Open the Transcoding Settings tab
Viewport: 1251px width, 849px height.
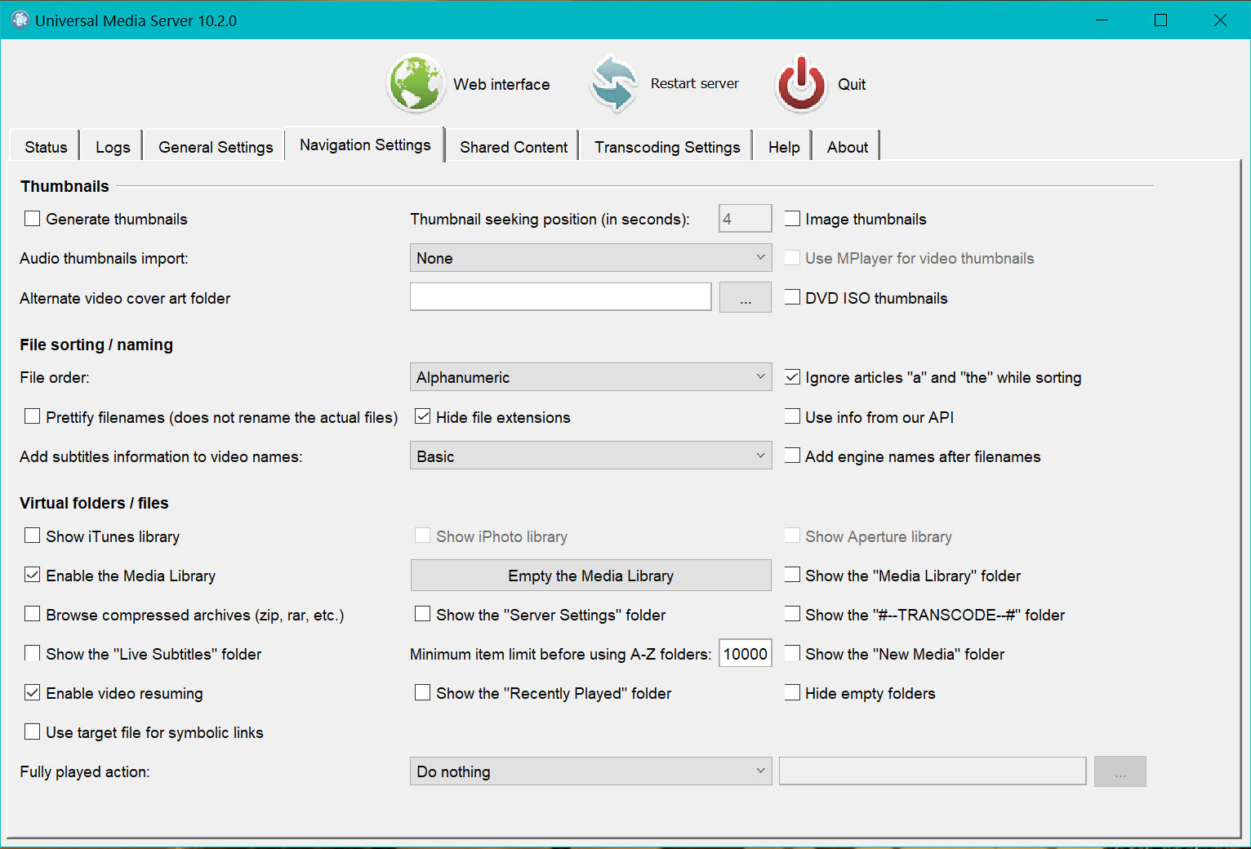[667, 147]
